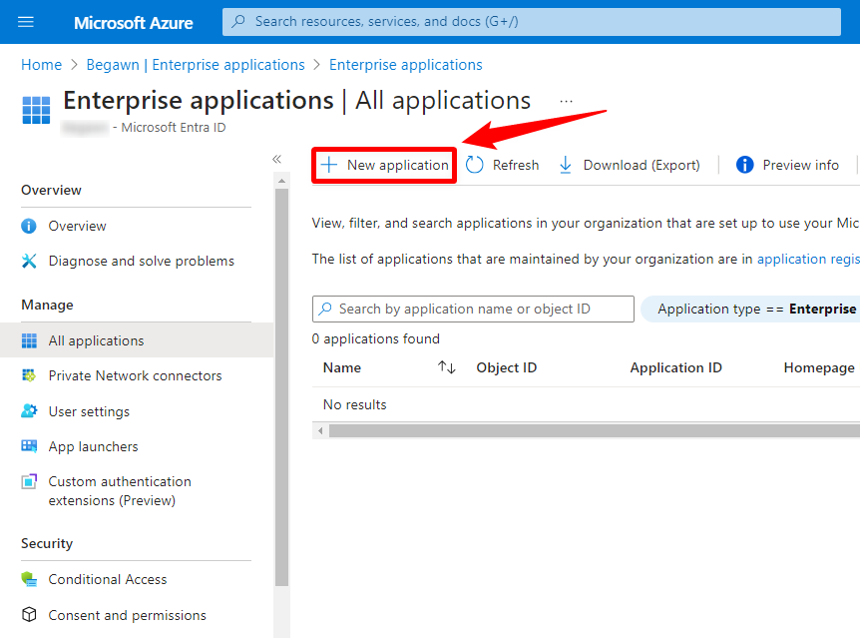Click the Download export arrow icon
Screen dimensions: 860x638
[566, 165]
